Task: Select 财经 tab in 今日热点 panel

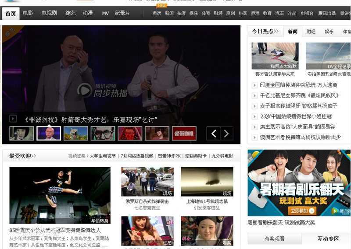Action: (x=311, y=32)
